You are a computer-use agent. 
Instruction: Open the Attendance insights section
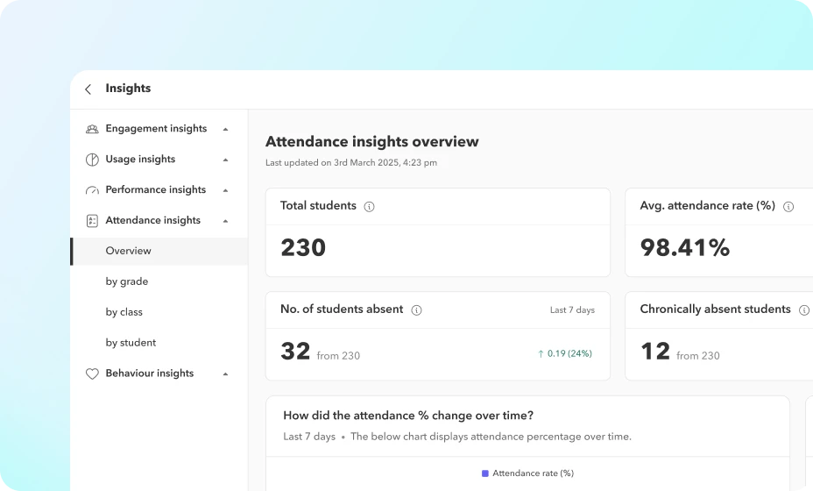point(153,221)
